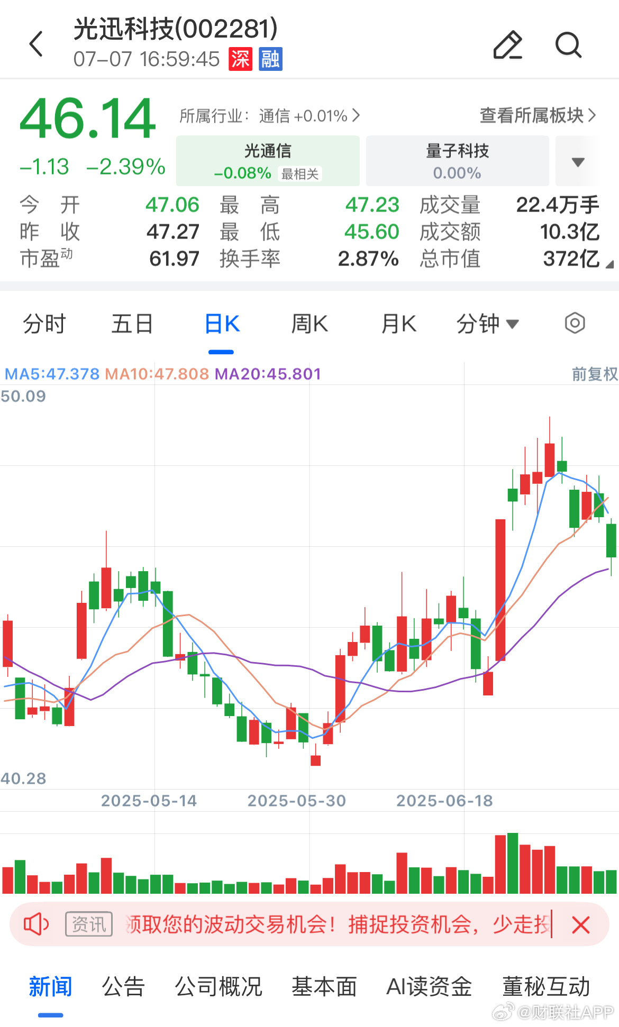The height and width of the screenshot is (1027, 619).
Task: Tap the current price 46.14
Action: (x=88, y=119)
